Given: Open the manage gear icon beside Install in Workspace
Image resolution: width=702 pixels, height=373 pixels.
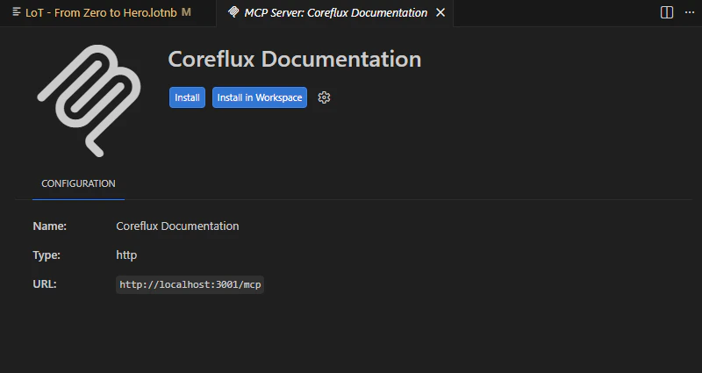Looking at the screenshot, I should click(324, 97).
